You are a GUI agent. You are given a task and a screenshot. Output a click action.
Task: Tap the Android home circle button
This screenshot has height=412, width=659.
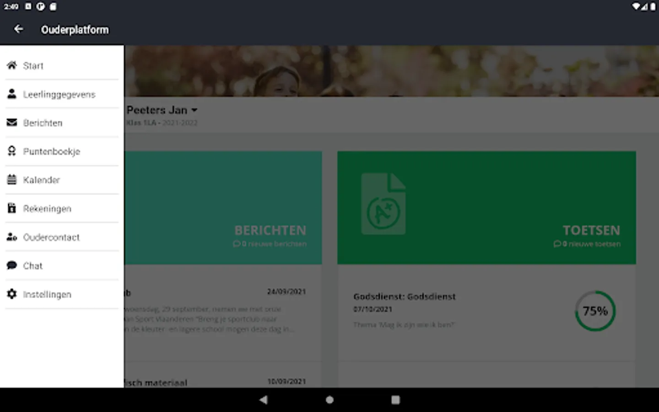coord(329,400)
